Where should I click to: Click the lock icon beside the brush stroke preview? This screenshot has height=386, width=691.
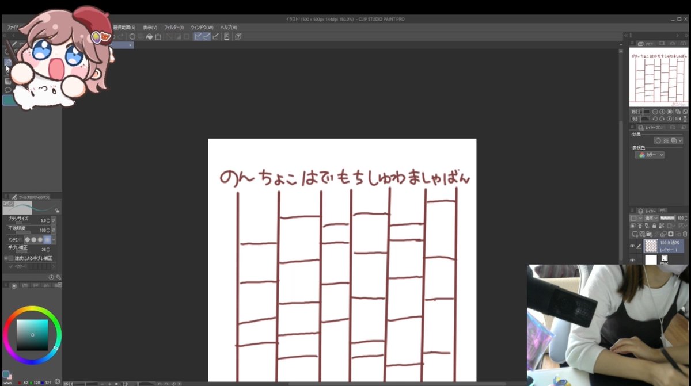58,211
